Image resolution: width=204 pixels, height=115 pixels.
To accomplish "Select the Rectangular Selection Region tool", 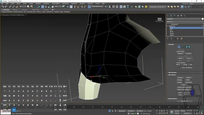I will pyautogui.click(x=35, y=7).
